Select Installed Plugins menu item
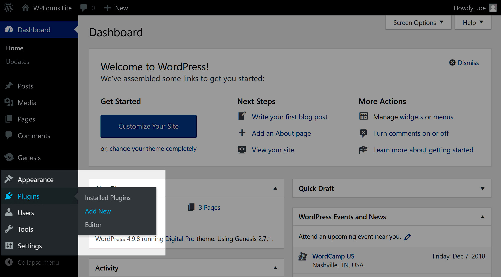This screenshot has width=501, height=277. click(108, 197)
